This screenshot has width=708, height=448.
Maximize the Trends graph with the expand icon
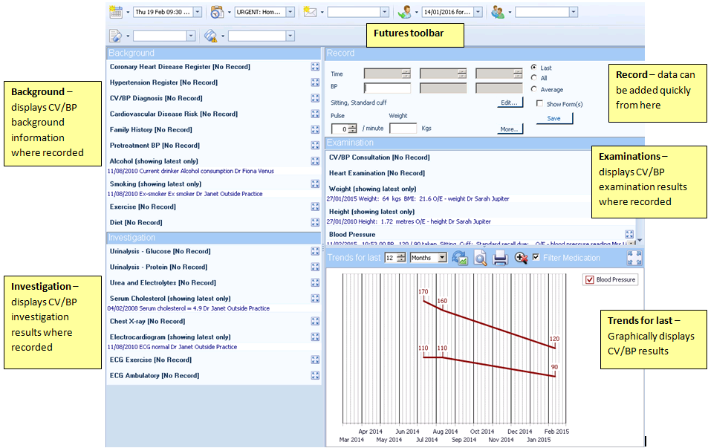pos(634,258)
